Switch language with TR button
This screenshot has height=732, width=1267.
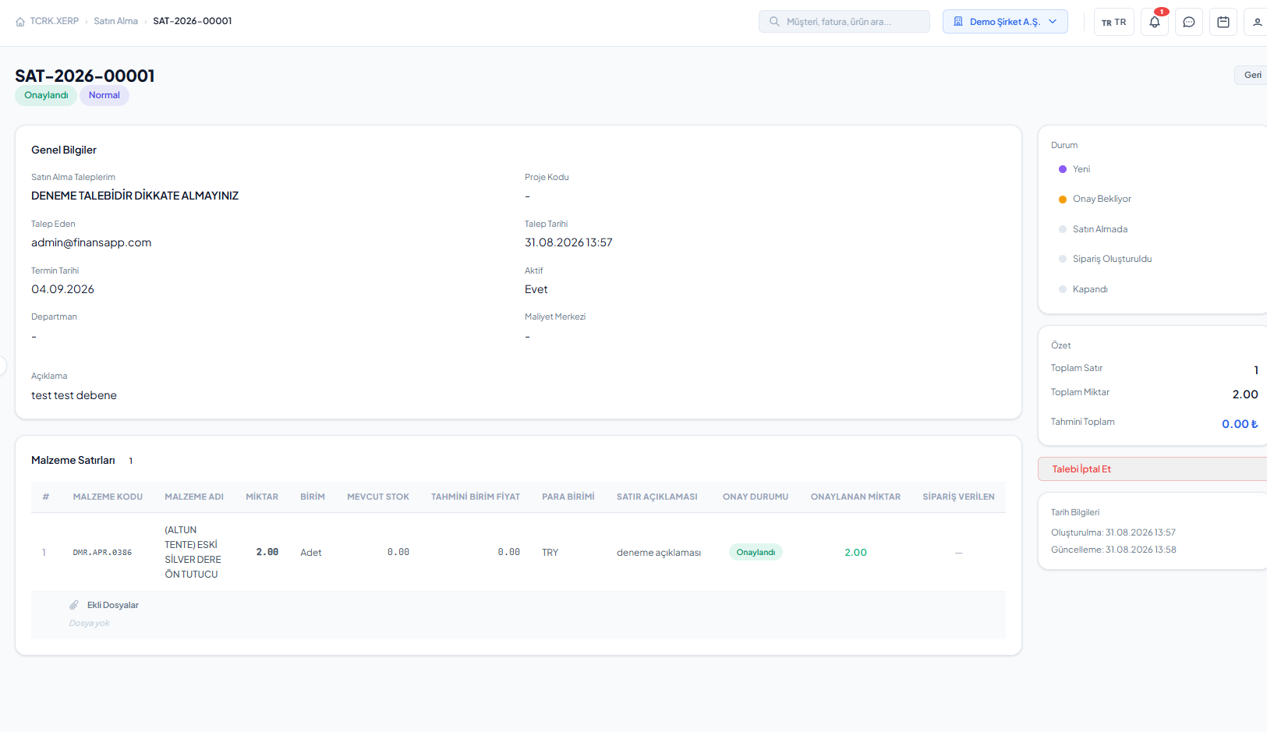1113,22
